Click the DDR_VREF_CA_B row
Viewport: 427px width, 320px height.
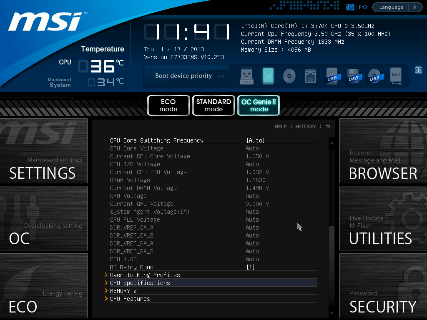(x=213, y=235)
